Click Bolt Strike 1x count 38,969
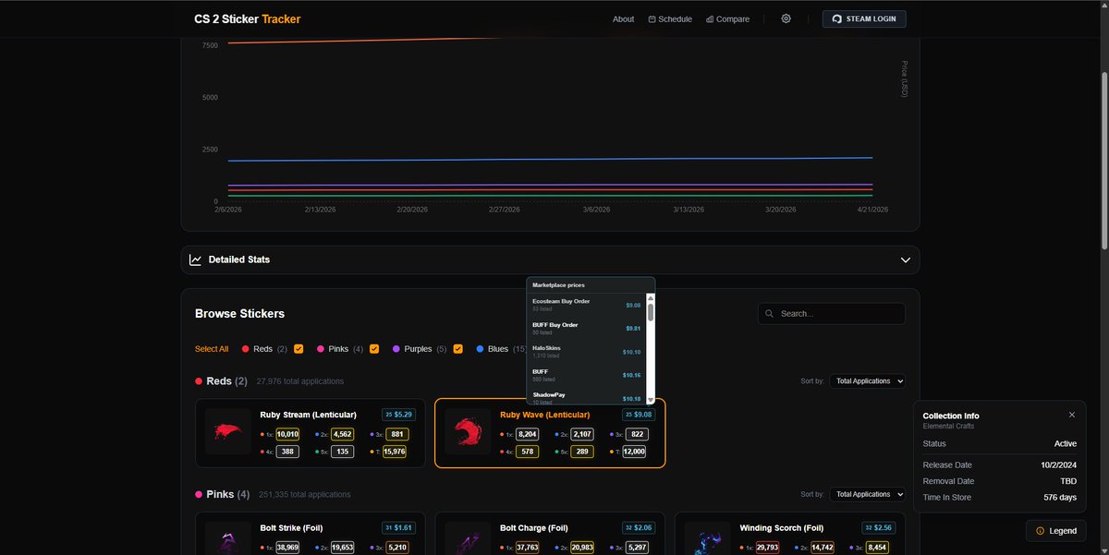 [x=287, y=547]
